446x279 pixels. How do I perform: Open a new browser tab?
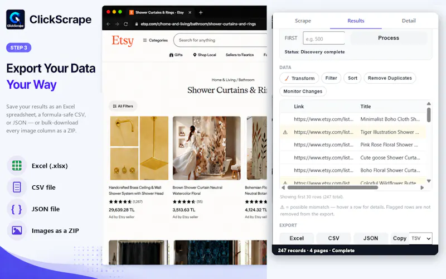point(201,12)
